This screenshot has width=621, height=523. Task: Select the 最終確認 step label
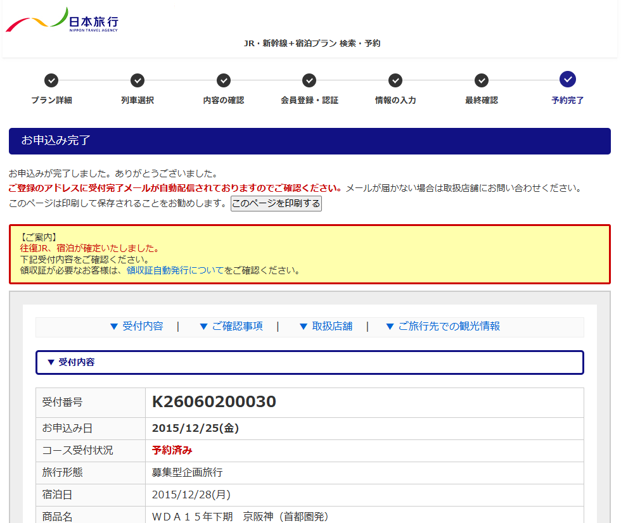pos(482,101)
